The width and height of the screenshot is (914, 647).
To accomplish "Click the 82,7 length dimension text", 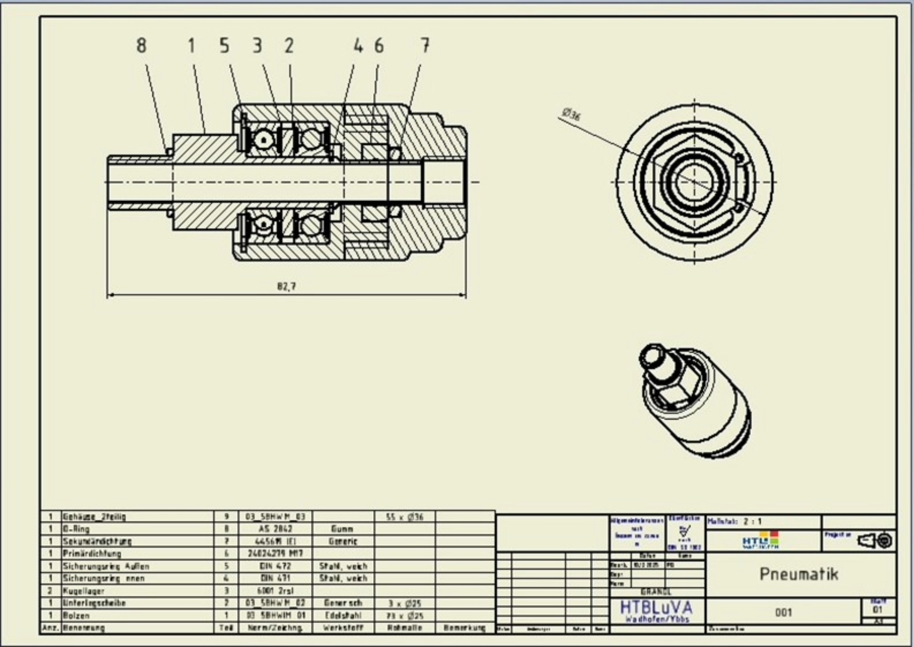I will click(x=286, y=286).
